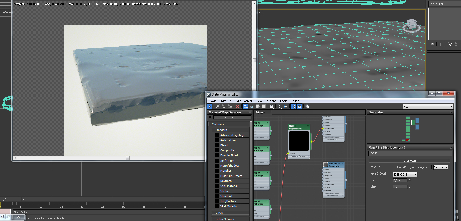The image size is (461, 221).
Task: Click the Pin Stack icon
Action: [x=432, y=44]
